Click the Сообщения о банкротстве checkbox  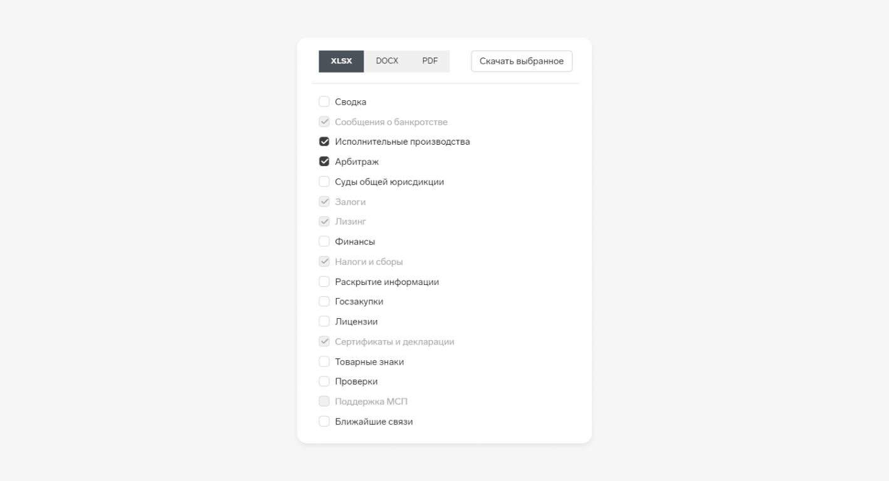pyautogui.click(x=324, y=122)
